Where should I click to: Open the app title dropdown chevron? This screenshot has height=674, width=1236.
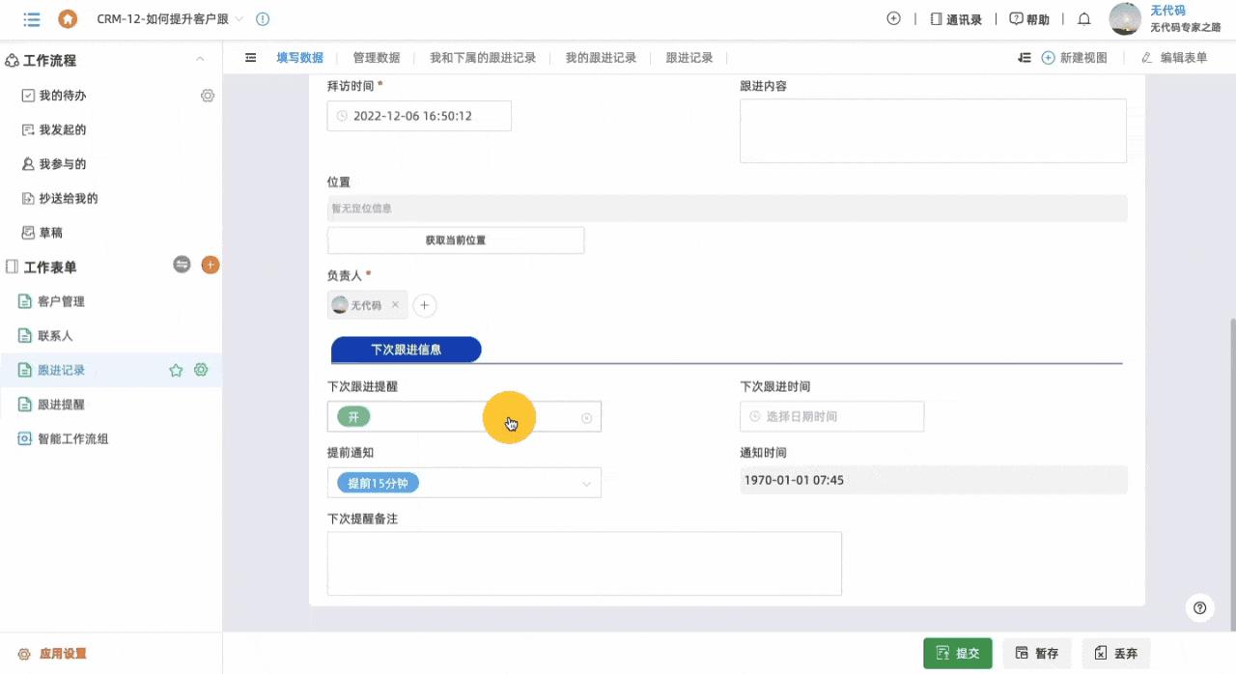239,19
